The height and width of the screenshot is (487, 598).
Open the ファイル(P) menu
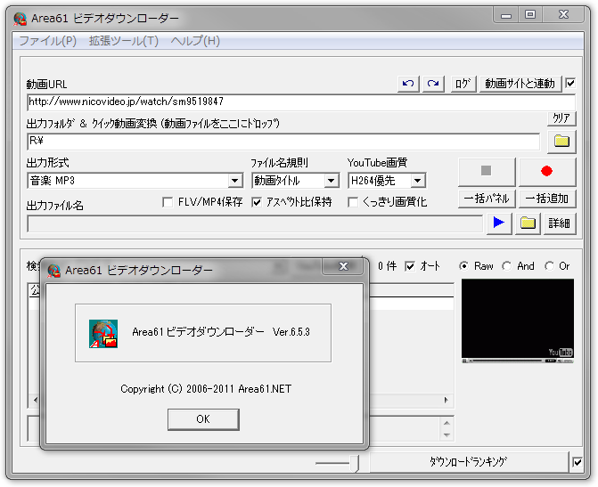(47, 41)
